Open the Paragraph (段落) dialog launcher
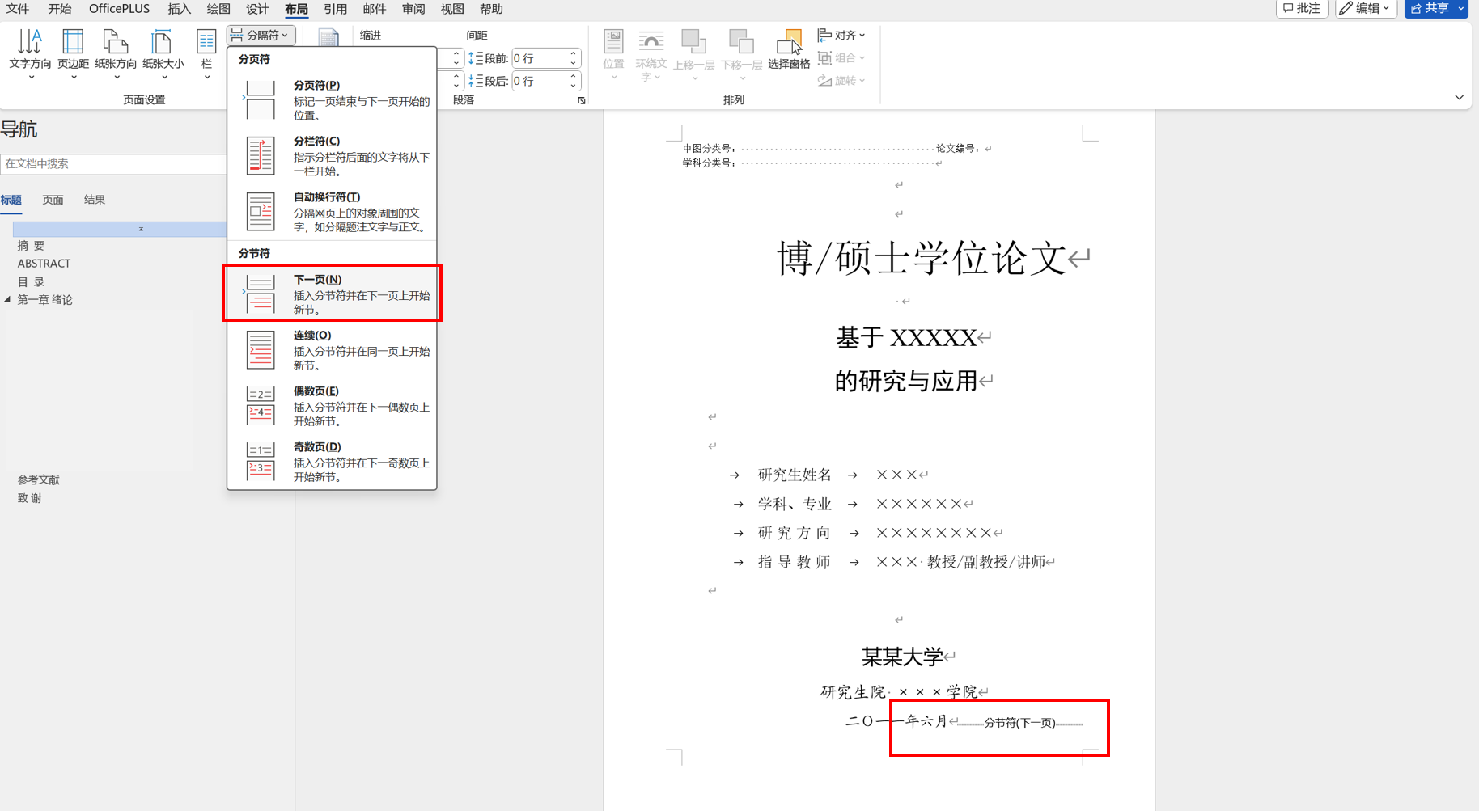The height and width of the screenshot is (811, 1479). [581, 100]
